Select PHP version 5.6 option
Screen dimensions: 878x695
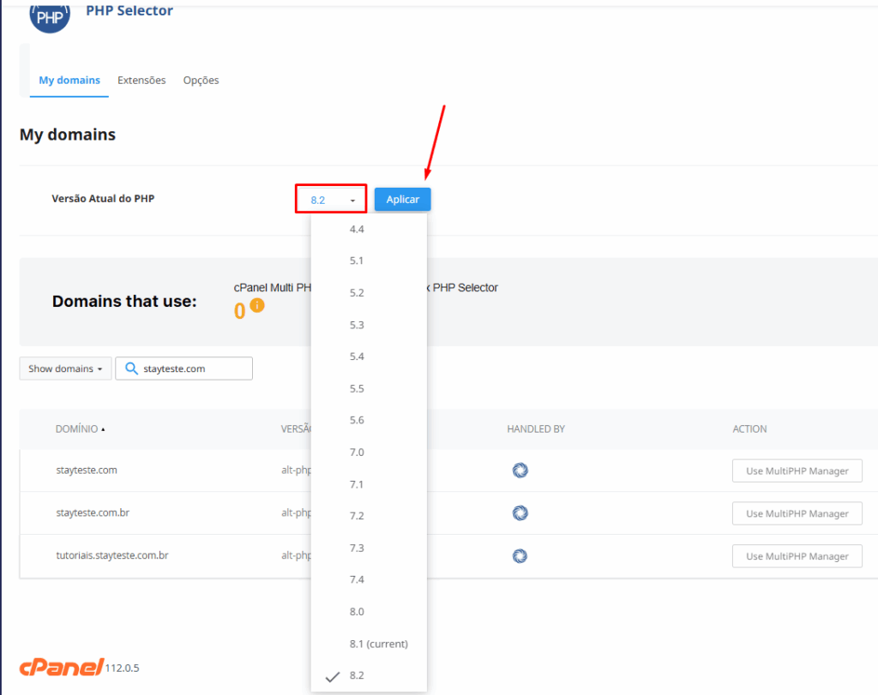click(x=357, y=420)
